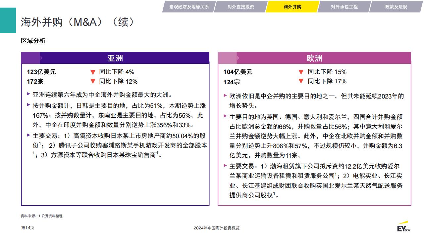424x238 pixels.
Task: Click the red down arrow beside 同比下降 17%
Action: point(301,81)
